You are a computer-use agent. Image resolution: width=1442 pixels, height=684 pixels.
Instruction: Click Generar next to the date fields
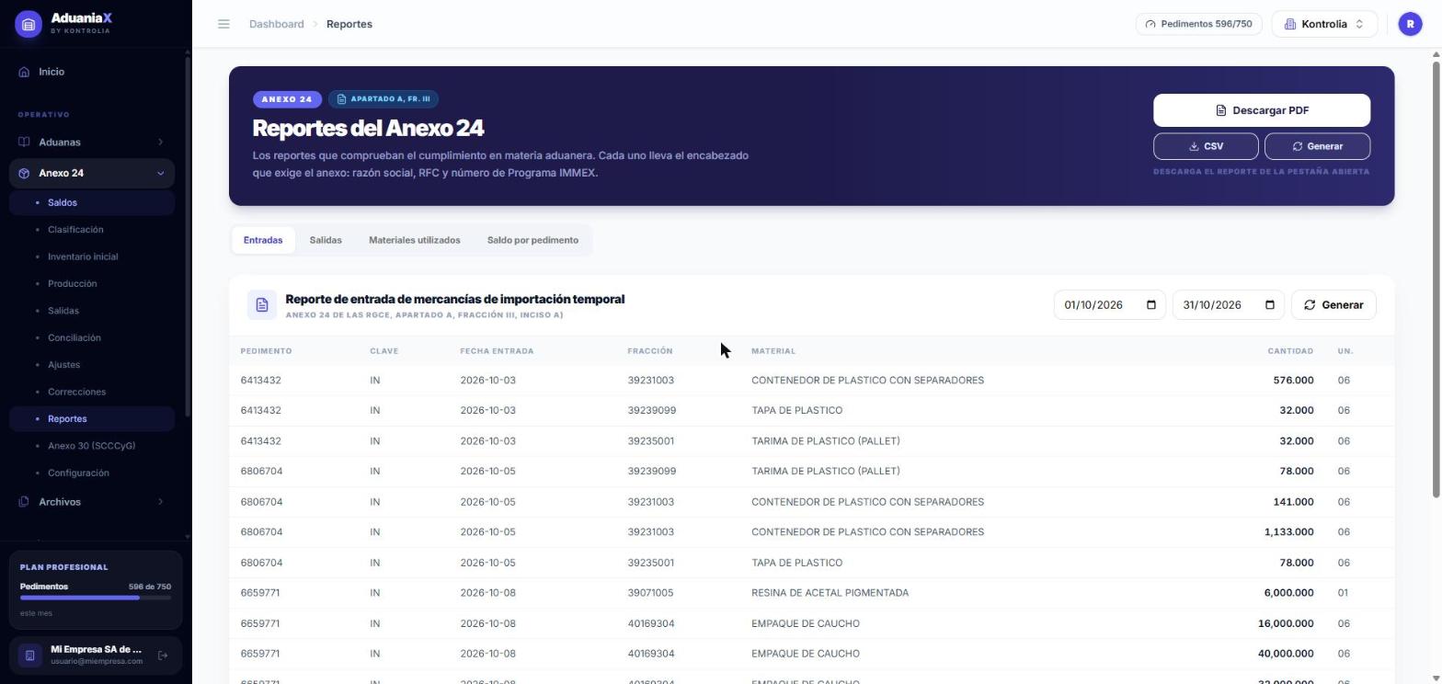[x=1333, y=305]
